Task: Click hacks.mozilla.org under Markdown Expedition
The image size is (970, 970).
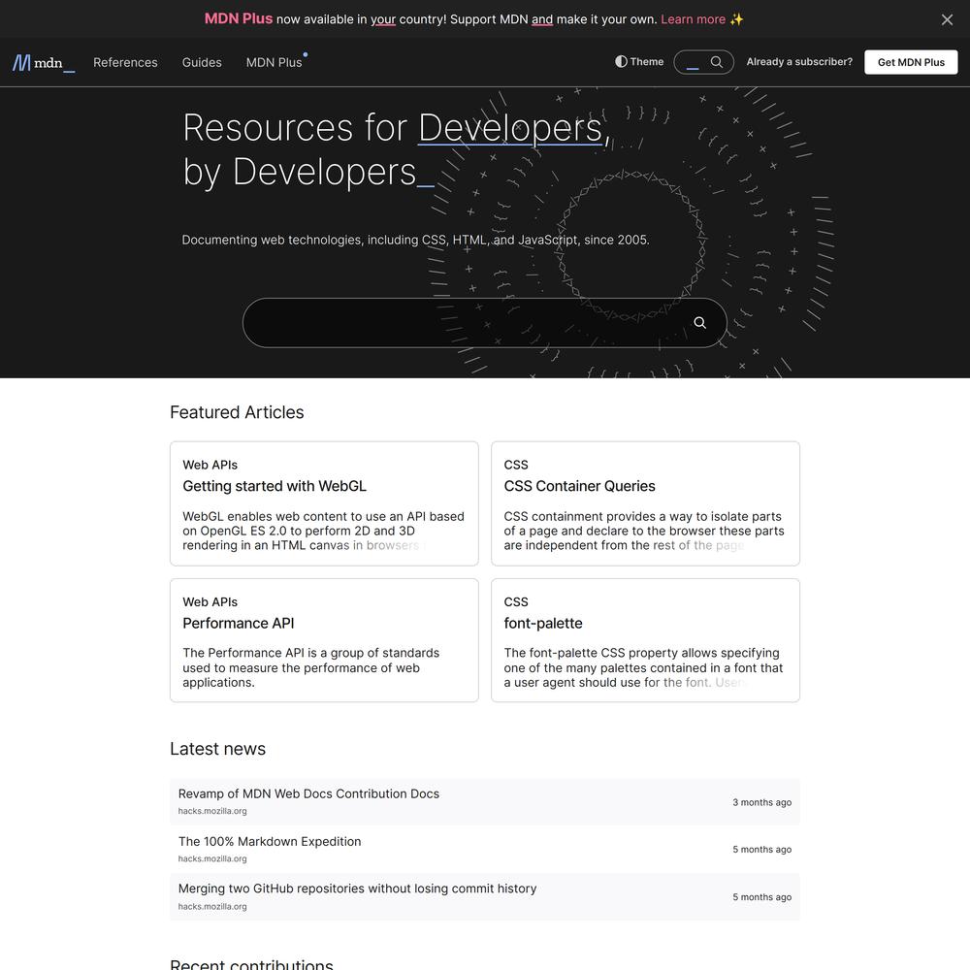Action: pyautogui.click(x=212, y=858)
